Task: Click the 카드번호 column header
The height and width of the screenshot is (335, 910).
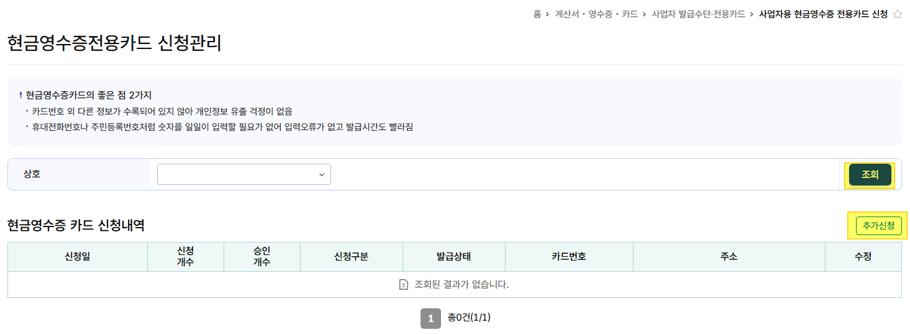Action: [569, 257]
